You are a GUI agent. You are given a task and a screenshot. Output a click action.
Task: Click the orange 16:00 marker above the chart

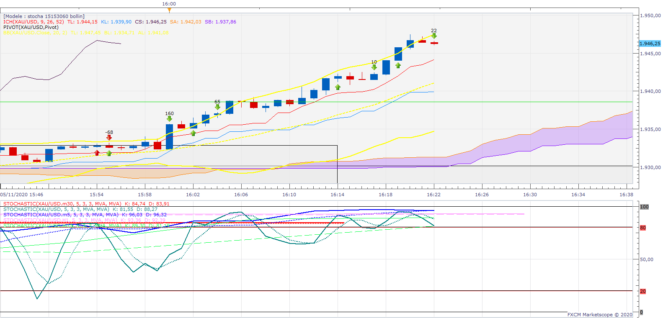click(169, 9)
